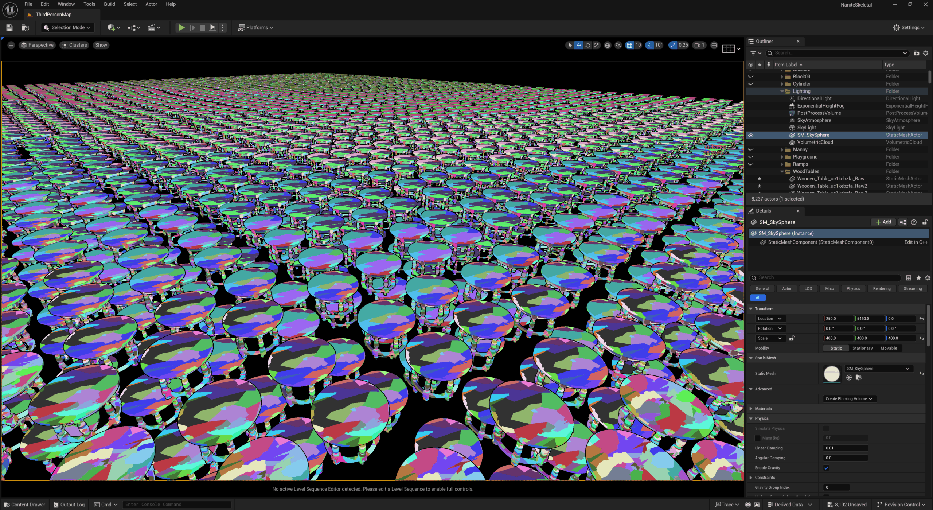
Task: Open the cinematics clapperboard icon menu
Action: coord(154,28)
